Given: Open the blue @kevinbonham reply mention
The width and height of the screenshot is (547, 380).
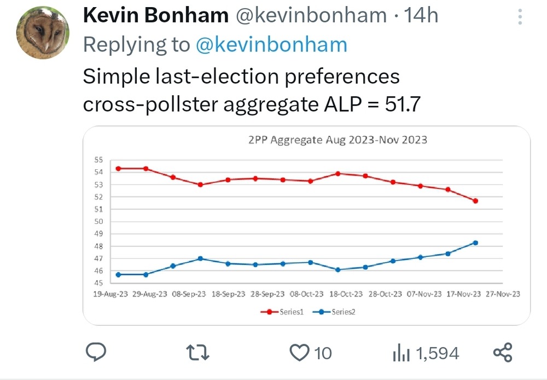Looking at the screenshot, I should 271,45.
